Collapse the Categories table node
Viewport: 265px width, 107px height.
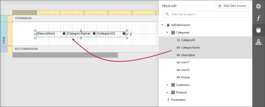click(x=167, y=33)
